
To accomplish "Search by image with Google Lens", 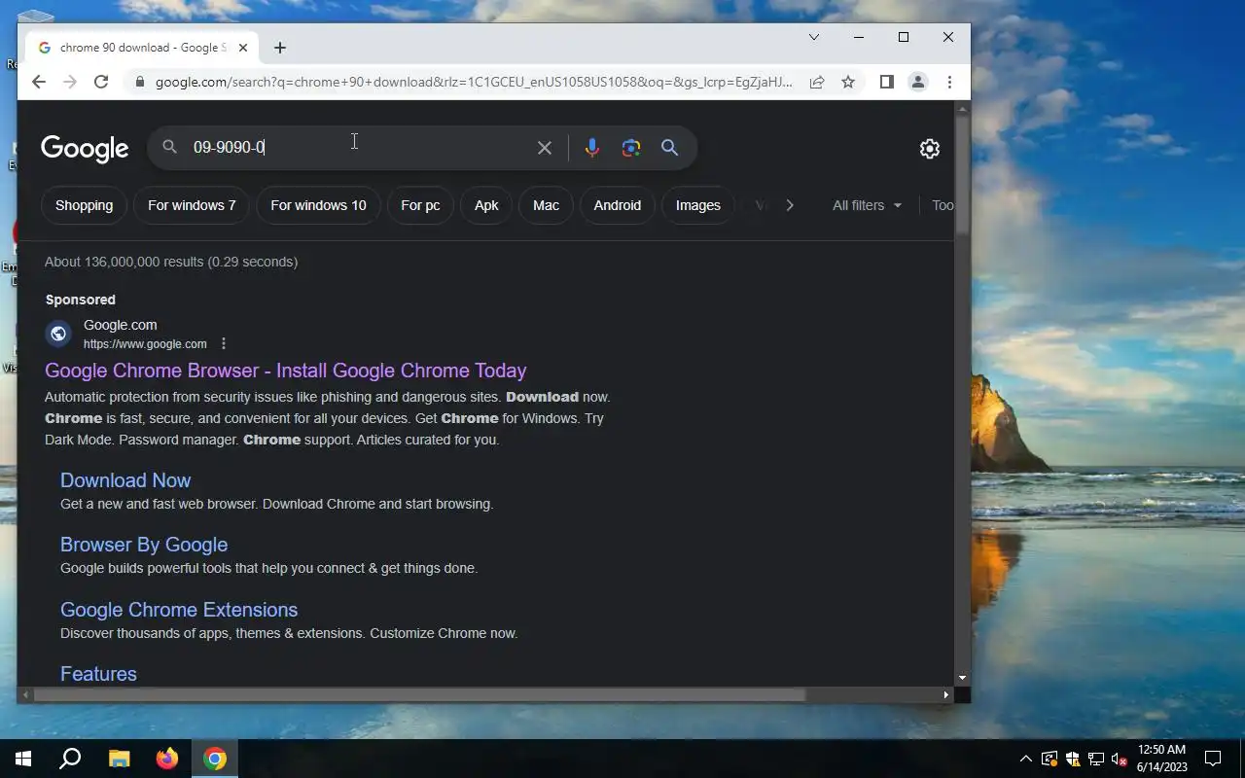I will pyautogui.click(x=631, y=148).
